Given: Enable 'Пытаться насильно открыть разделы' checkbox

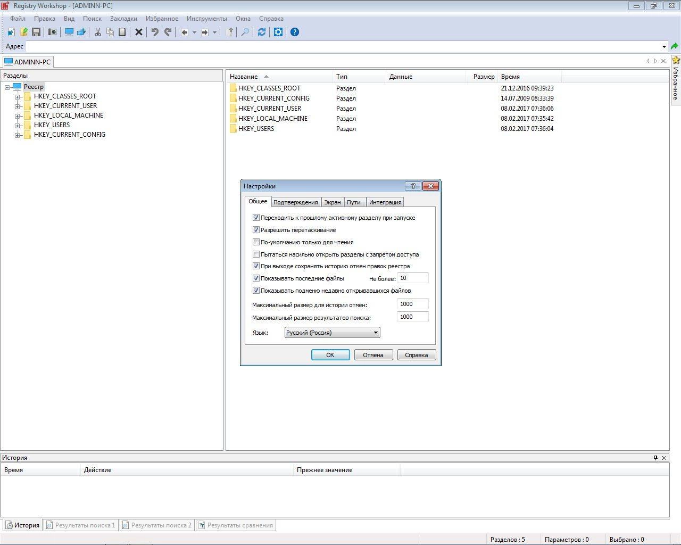Looking at the screenshot, I should click(256, 254).
